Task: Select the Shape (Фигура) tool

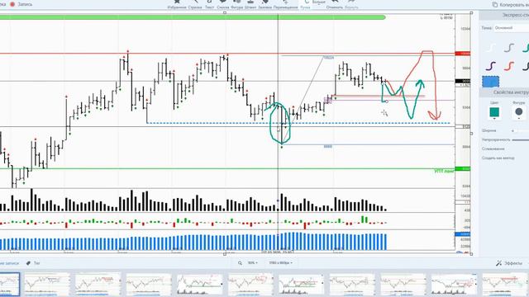Action: coord(237,4)
